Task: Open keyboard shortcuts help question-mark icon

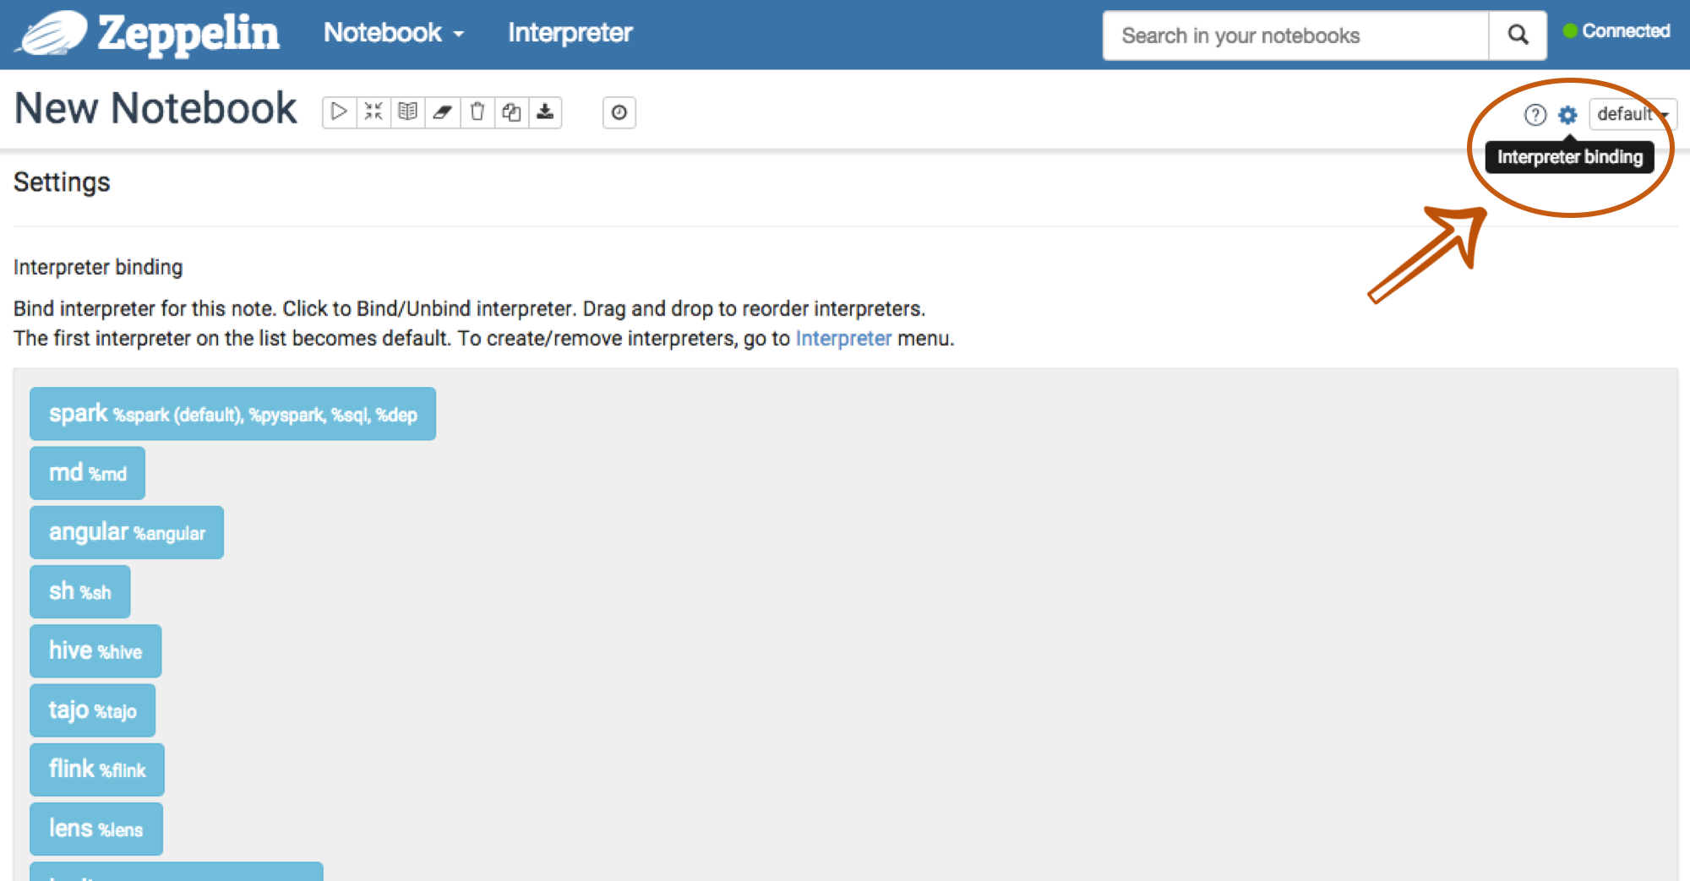Action: (1535, 115)
